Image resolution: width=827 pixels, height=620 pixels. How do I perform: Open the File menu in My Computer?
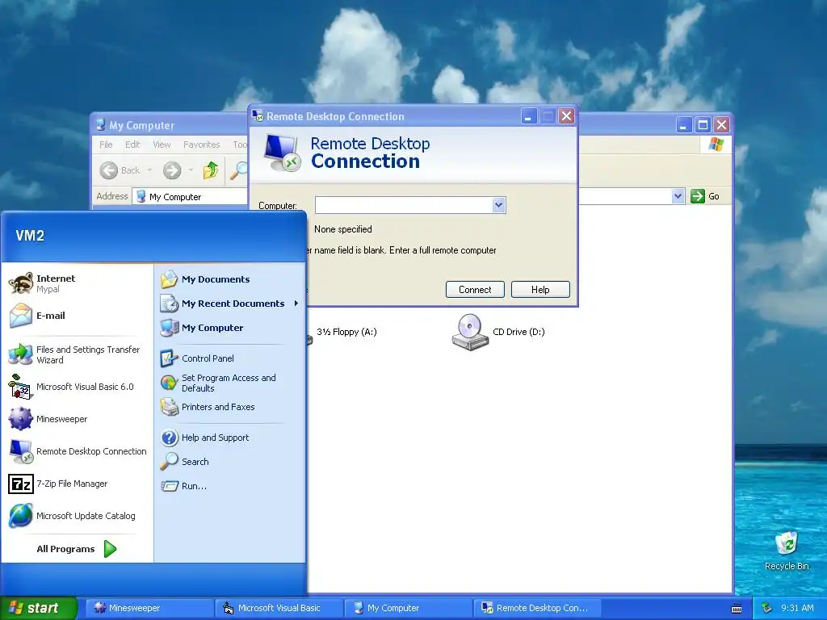(x=106, y=145)
